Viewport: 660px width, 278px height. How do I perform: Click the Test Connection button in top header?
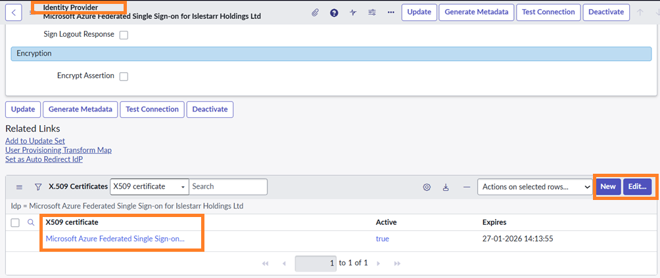(x=548, y=12)
